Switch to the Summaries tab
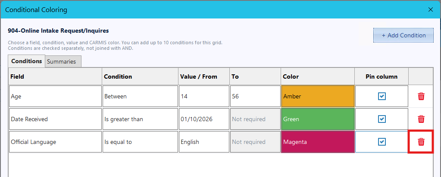441x177 pixels. pos(63,62)
